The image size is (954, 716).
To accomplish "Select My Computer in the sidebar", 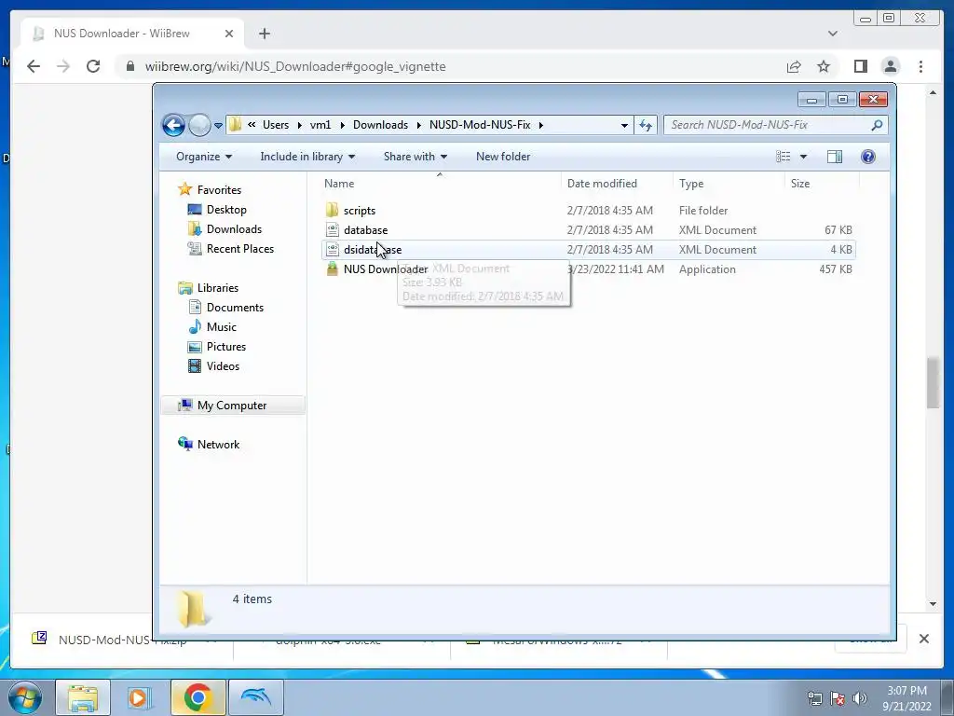I will [x=232, y=406].
